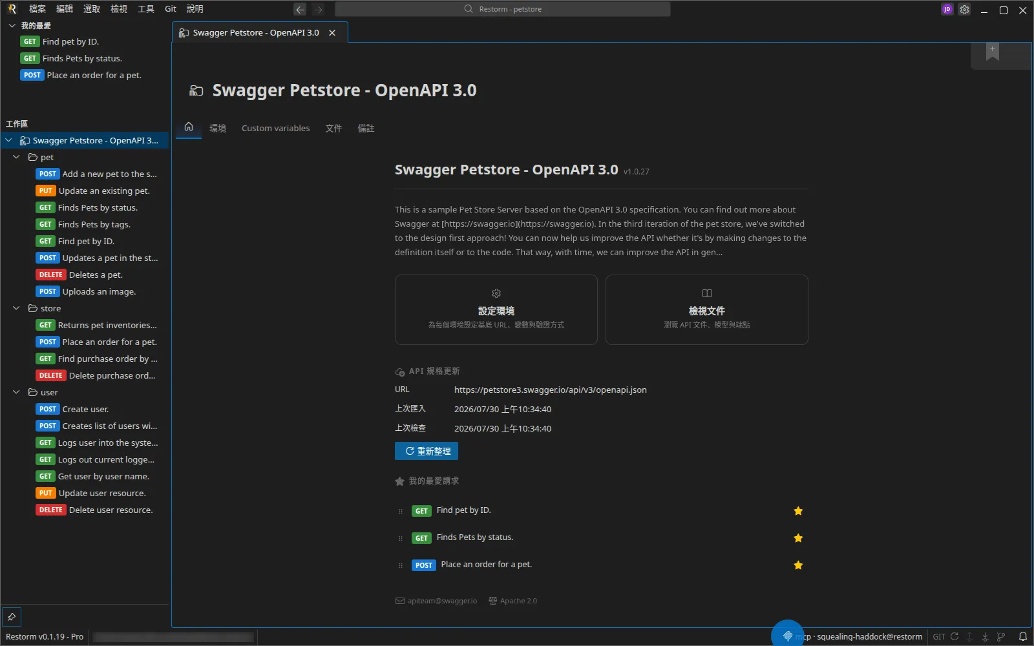Click the store folder icon

pyautogui.click(x=32, y=308)
